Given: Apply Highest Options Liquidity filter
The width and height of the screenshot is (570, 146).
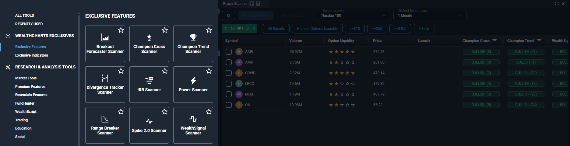Looking at the screenshot, I should 317,29.
